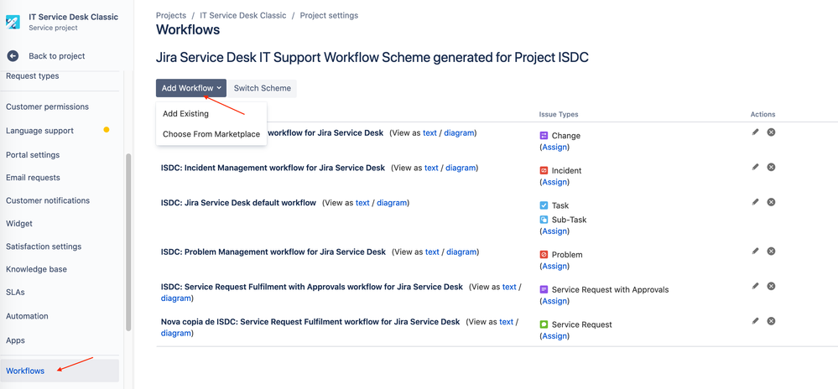Open Satisfaction settings
The width and height of the screenshot is (838, 389).
44,246
